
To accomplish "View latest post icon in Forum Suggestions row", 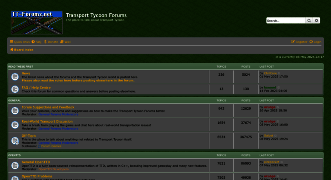I will [x=278, y=107].
